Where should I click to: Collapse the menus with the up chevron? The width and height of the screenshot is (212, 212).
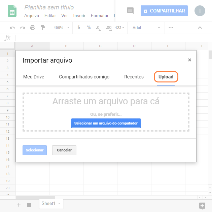[200, 28]
